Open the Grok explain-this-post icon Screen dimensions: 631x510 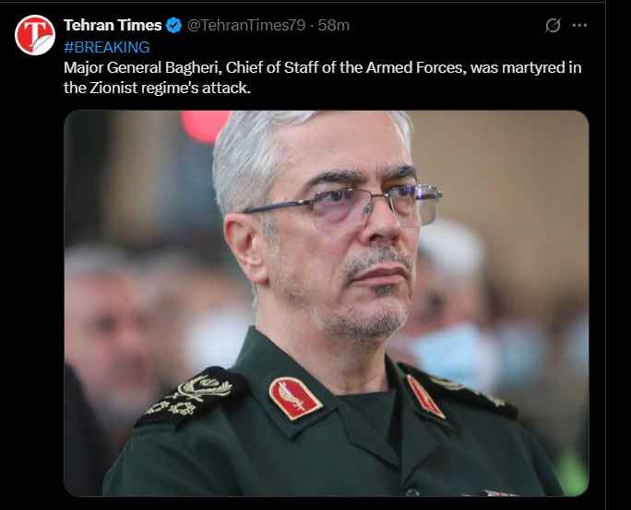[x=553, y=25]
